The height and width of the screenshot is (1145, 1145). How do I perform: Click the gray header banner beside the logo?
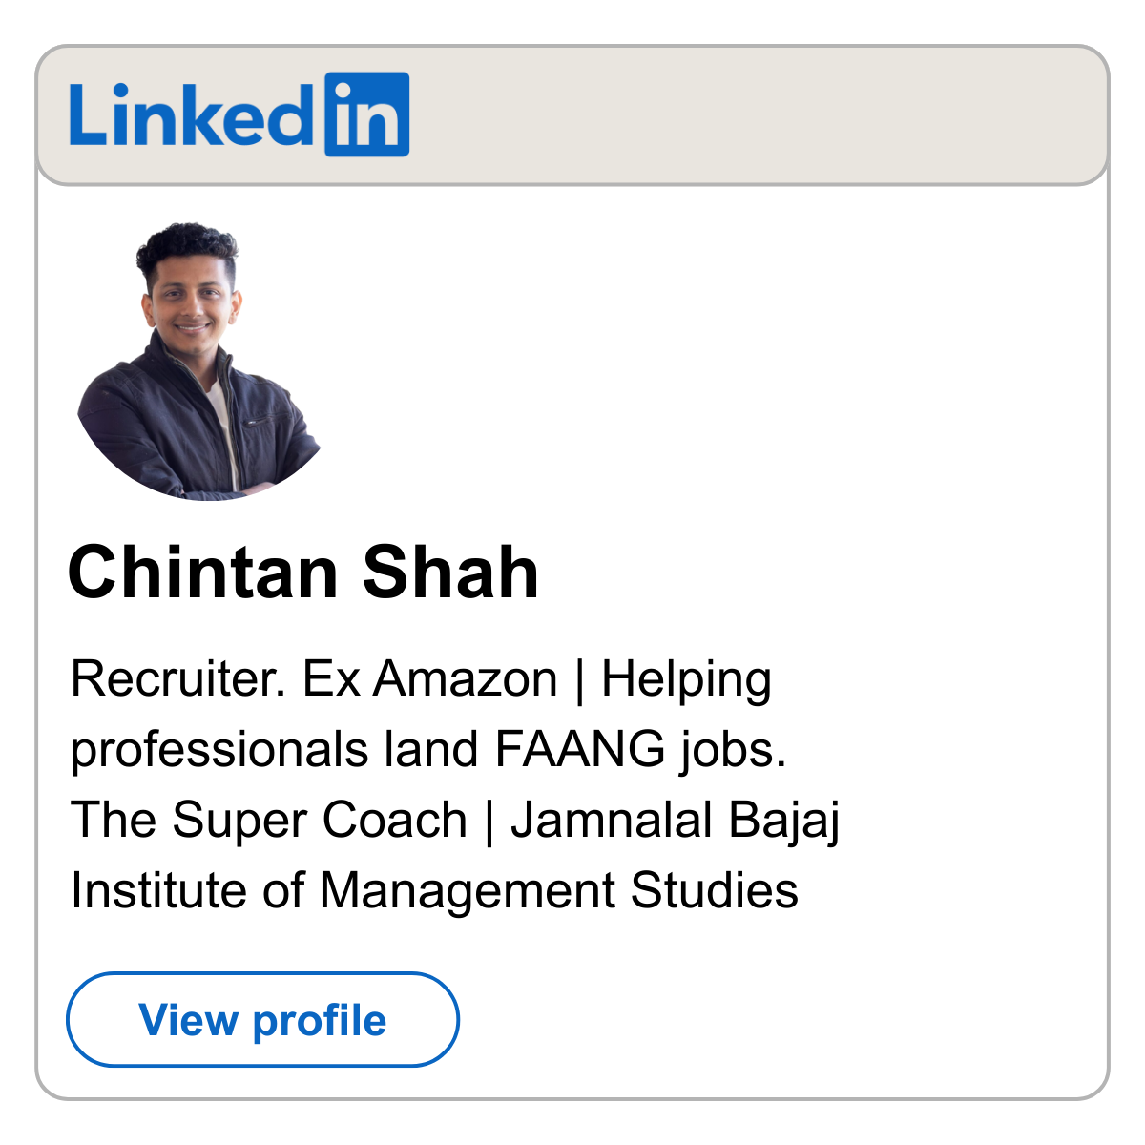pos(759,114)
